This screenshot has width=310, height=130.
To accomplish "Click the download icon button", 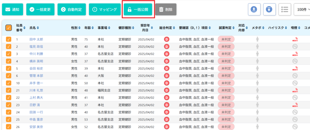I will [x=254, y=9].
